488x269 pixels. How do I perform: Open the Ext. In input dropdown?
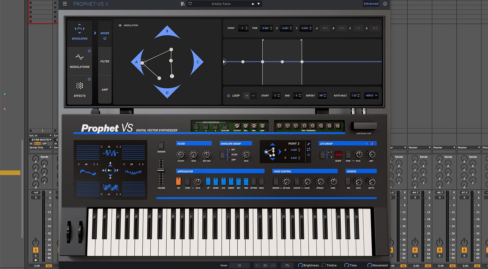[40, 135]
